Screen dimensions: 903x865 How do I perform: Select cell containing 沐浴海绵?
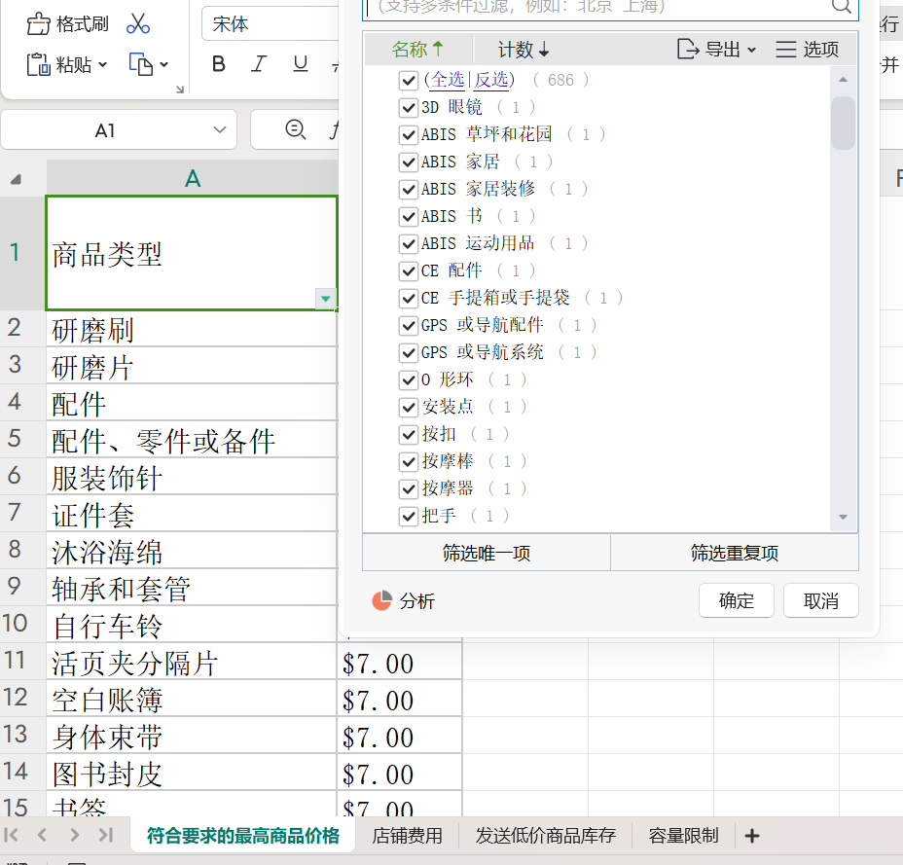pyautogui.click(x=192, y=551)
